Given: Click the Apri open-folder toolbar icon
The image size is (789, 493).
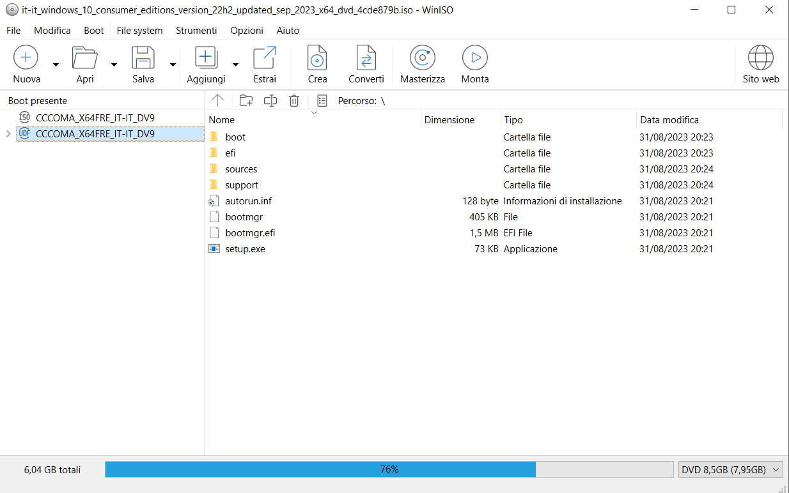Looking at the screenshot, I should pyautogui.click(x=84, y=57).
